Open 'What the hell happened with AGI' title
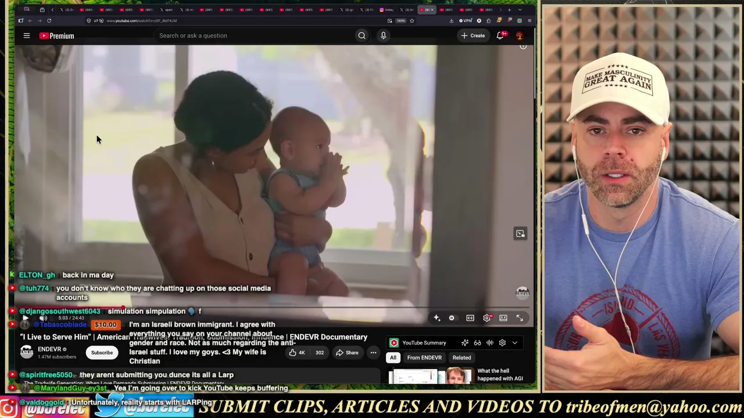Image resolution: width=744 pixels, height=418 pixels. (x=500, y=374)
